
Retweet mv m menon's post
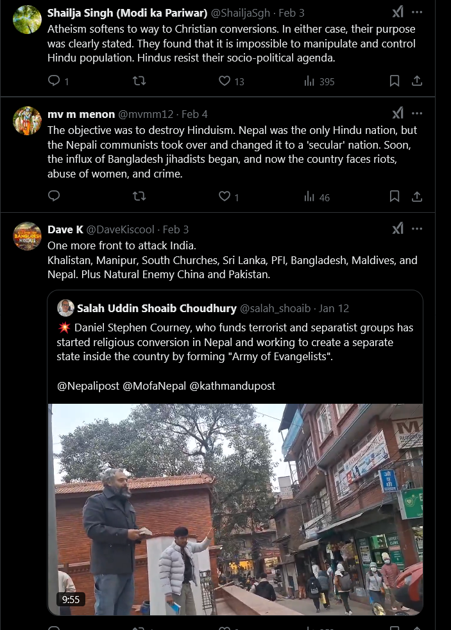139,196
